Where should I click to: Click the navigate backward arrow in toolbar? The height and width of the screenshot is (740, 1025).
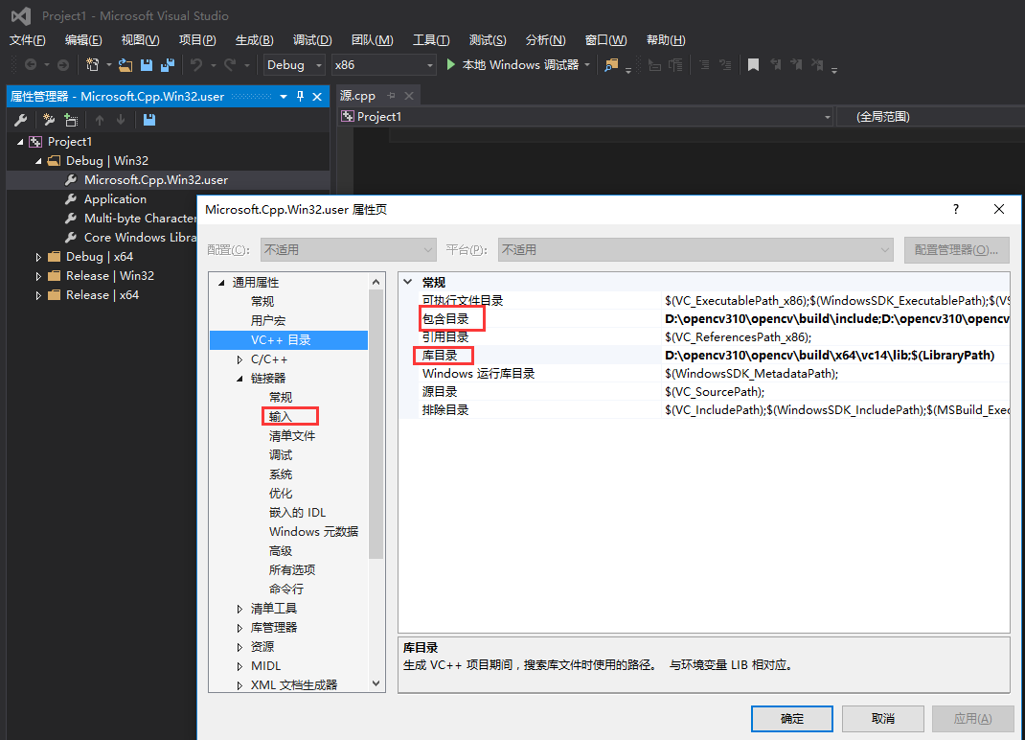(30, 65)
